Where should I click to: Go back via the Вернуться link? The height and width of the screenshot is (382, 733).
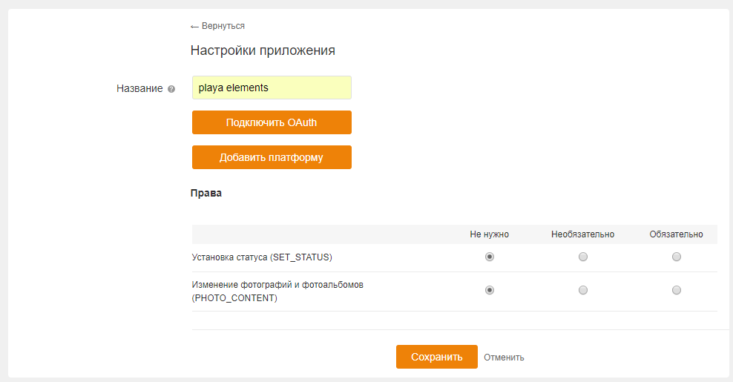[217, 26]
